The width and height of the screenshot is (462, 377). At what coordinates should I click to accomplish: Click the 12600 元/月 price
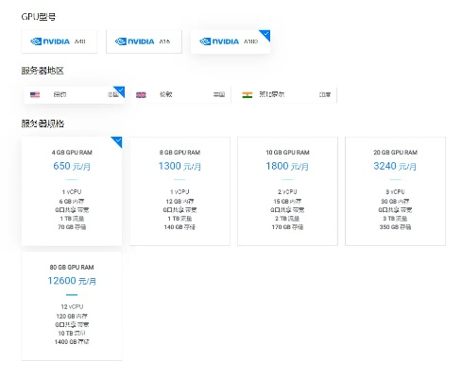point(72,281)
